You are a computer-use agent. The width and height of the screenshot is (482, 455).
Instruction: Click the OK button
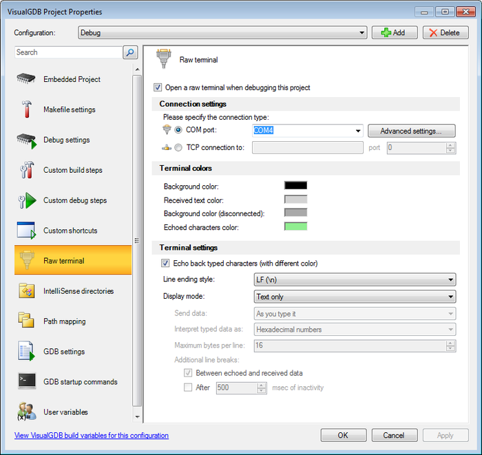[344, 435]
